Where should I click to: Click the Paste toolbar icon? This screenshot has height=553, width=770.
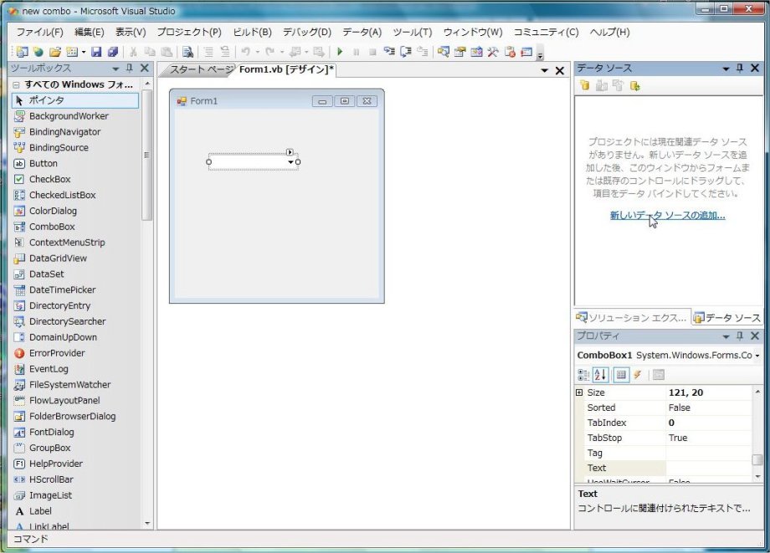[167, 52]
